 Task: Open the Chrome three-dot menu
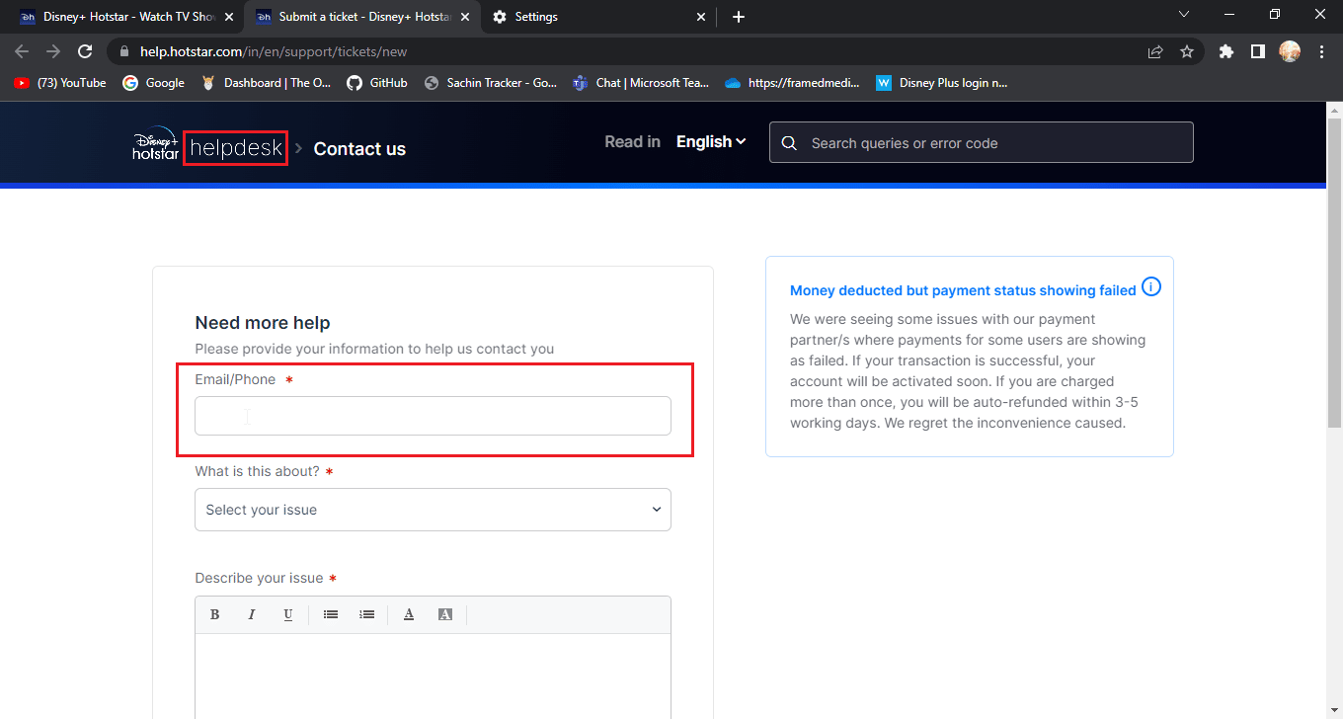pos(1321,51)
